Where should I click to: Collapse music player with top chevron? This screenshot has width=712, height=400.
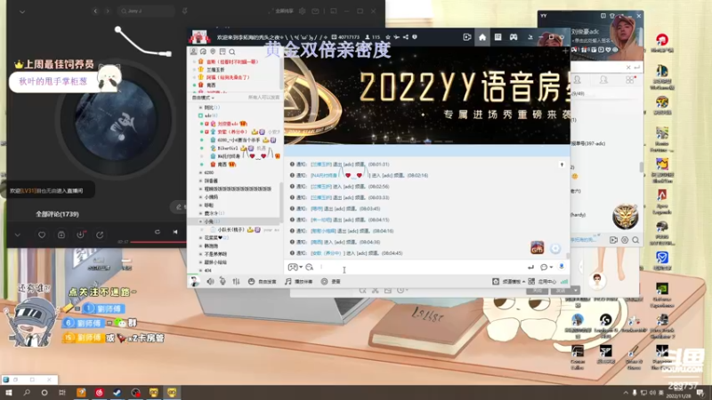tap(21, 12)
